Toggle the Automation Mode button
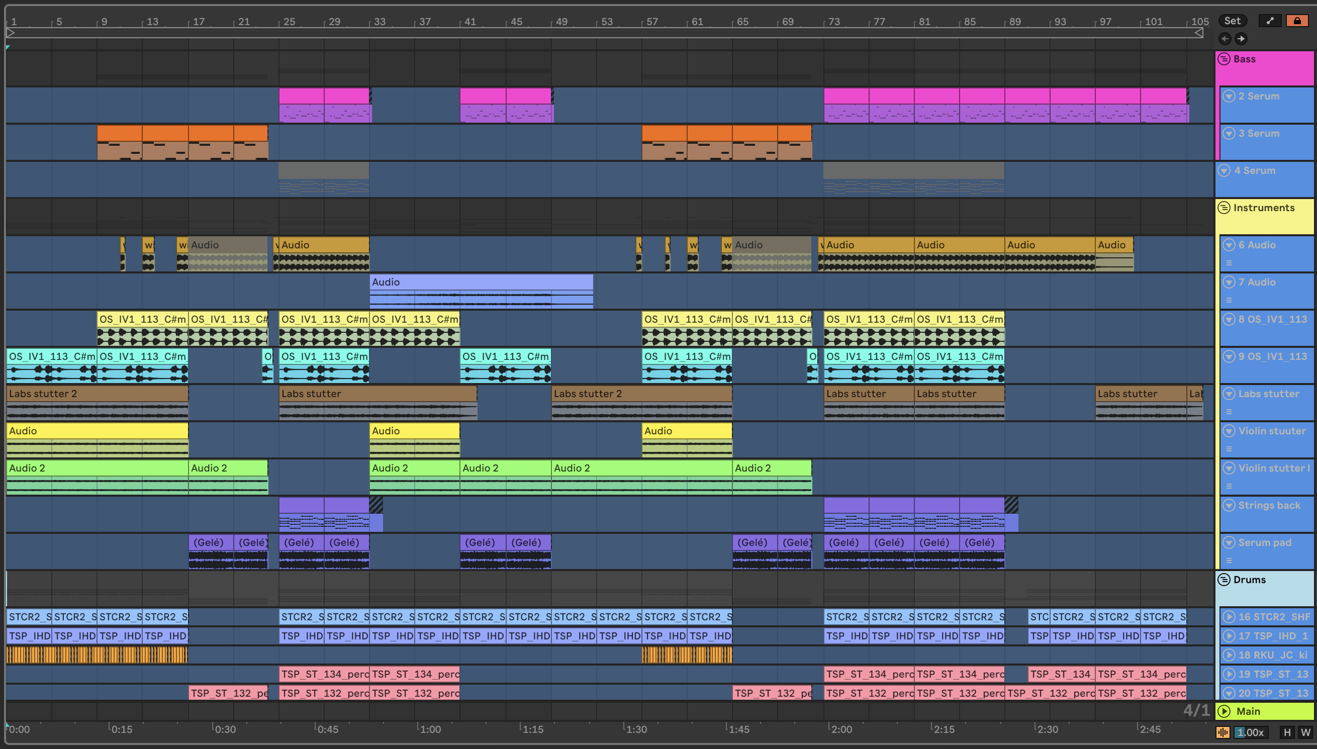This screenshot has height=749, width=1317. pos(1270,21)
